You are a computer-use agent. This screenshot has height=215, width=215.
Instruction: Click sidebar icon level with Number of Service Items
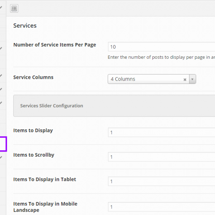tap(1, 48)
